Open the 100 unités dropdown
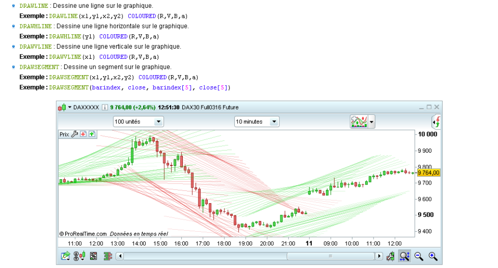The width and height of the screenshot is (498, 268). coord(138,122)
